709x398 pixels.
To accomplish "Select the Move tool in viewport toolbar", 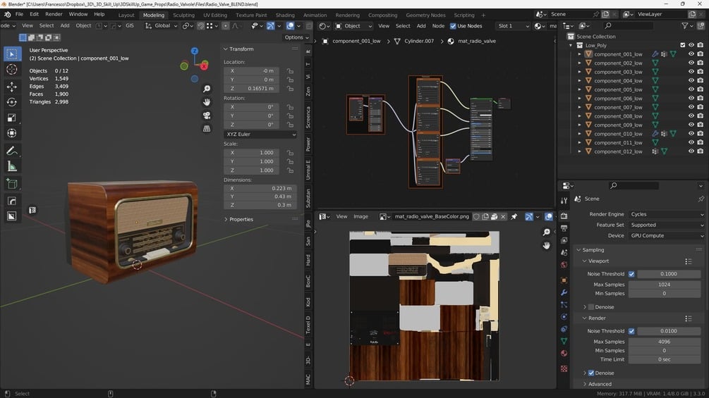I will click(12, 86).
